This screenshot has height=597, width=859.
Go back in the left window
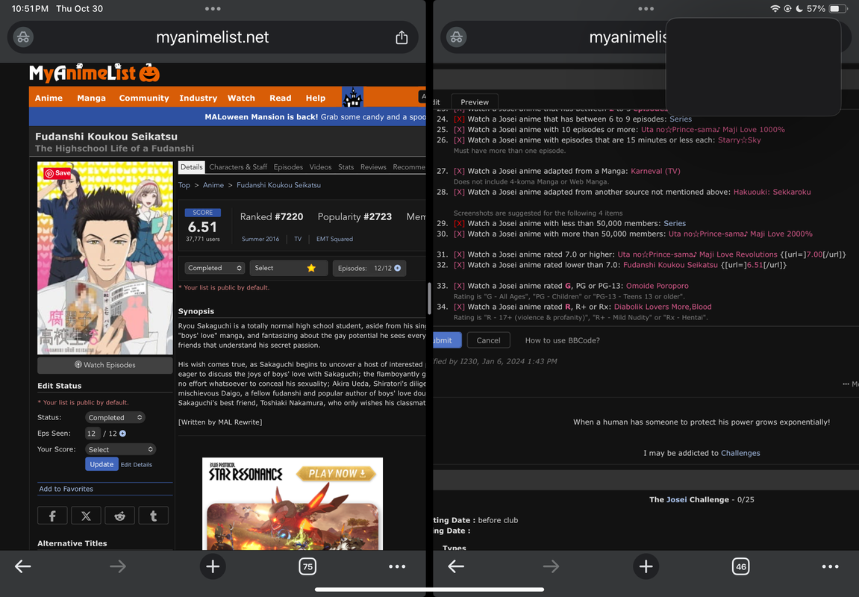point(22,566)
